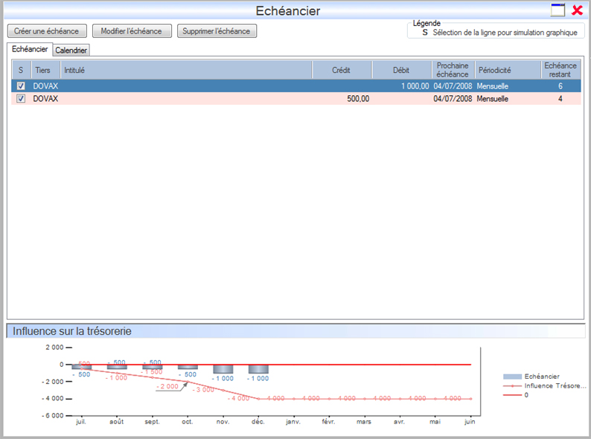
Task: Click remaining count 4 in second row
Action: click(560, 99)
